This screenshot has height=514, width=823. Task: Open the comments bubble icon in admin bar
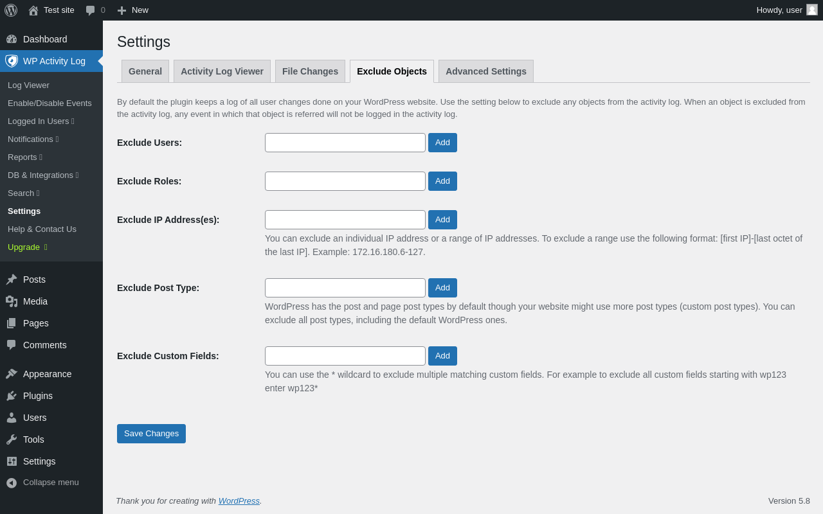pyautogui.click(x=91, y=10)
